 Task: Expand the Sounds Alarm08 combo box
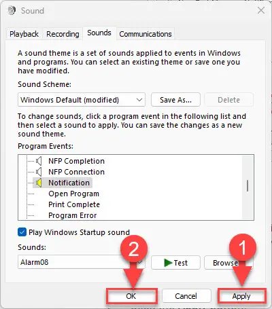coord(82,262)
